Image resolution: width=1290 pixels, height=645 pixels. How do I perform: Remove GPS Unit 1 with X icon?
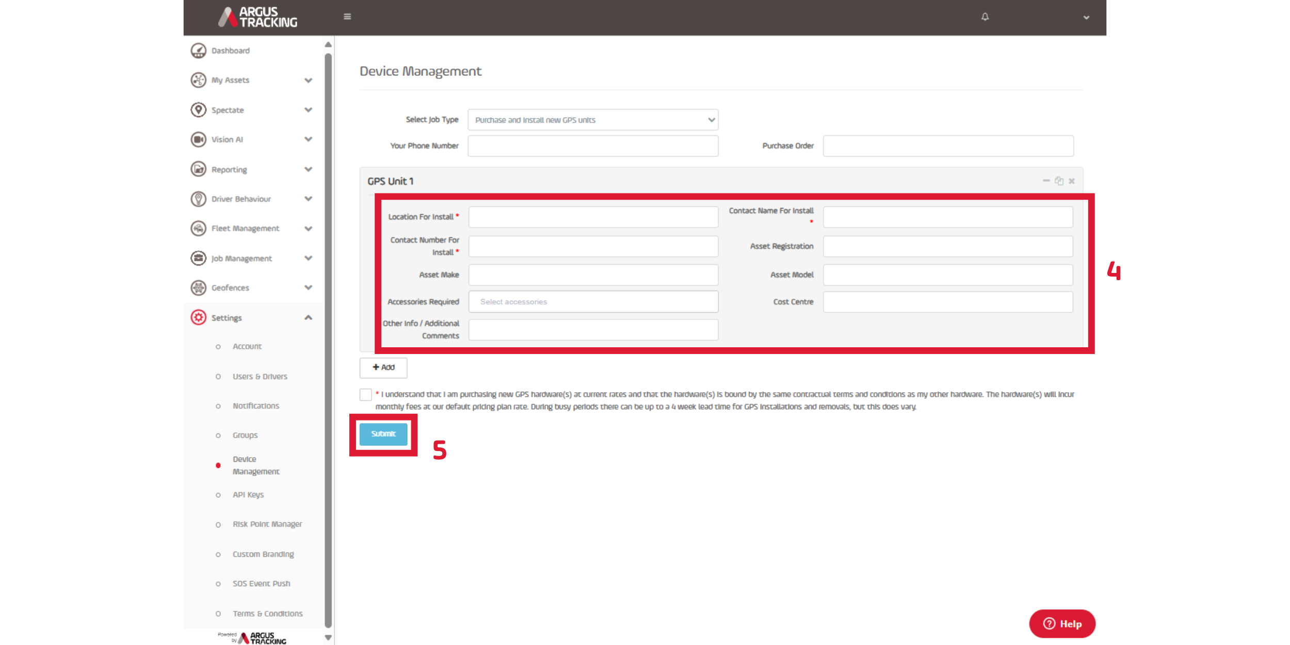click(x=1072, y=181)
